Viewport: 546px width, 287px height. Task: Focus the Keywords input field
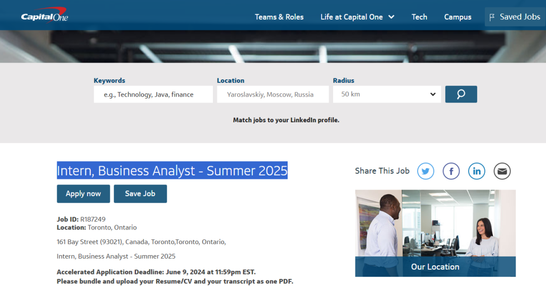coord(153,94)
